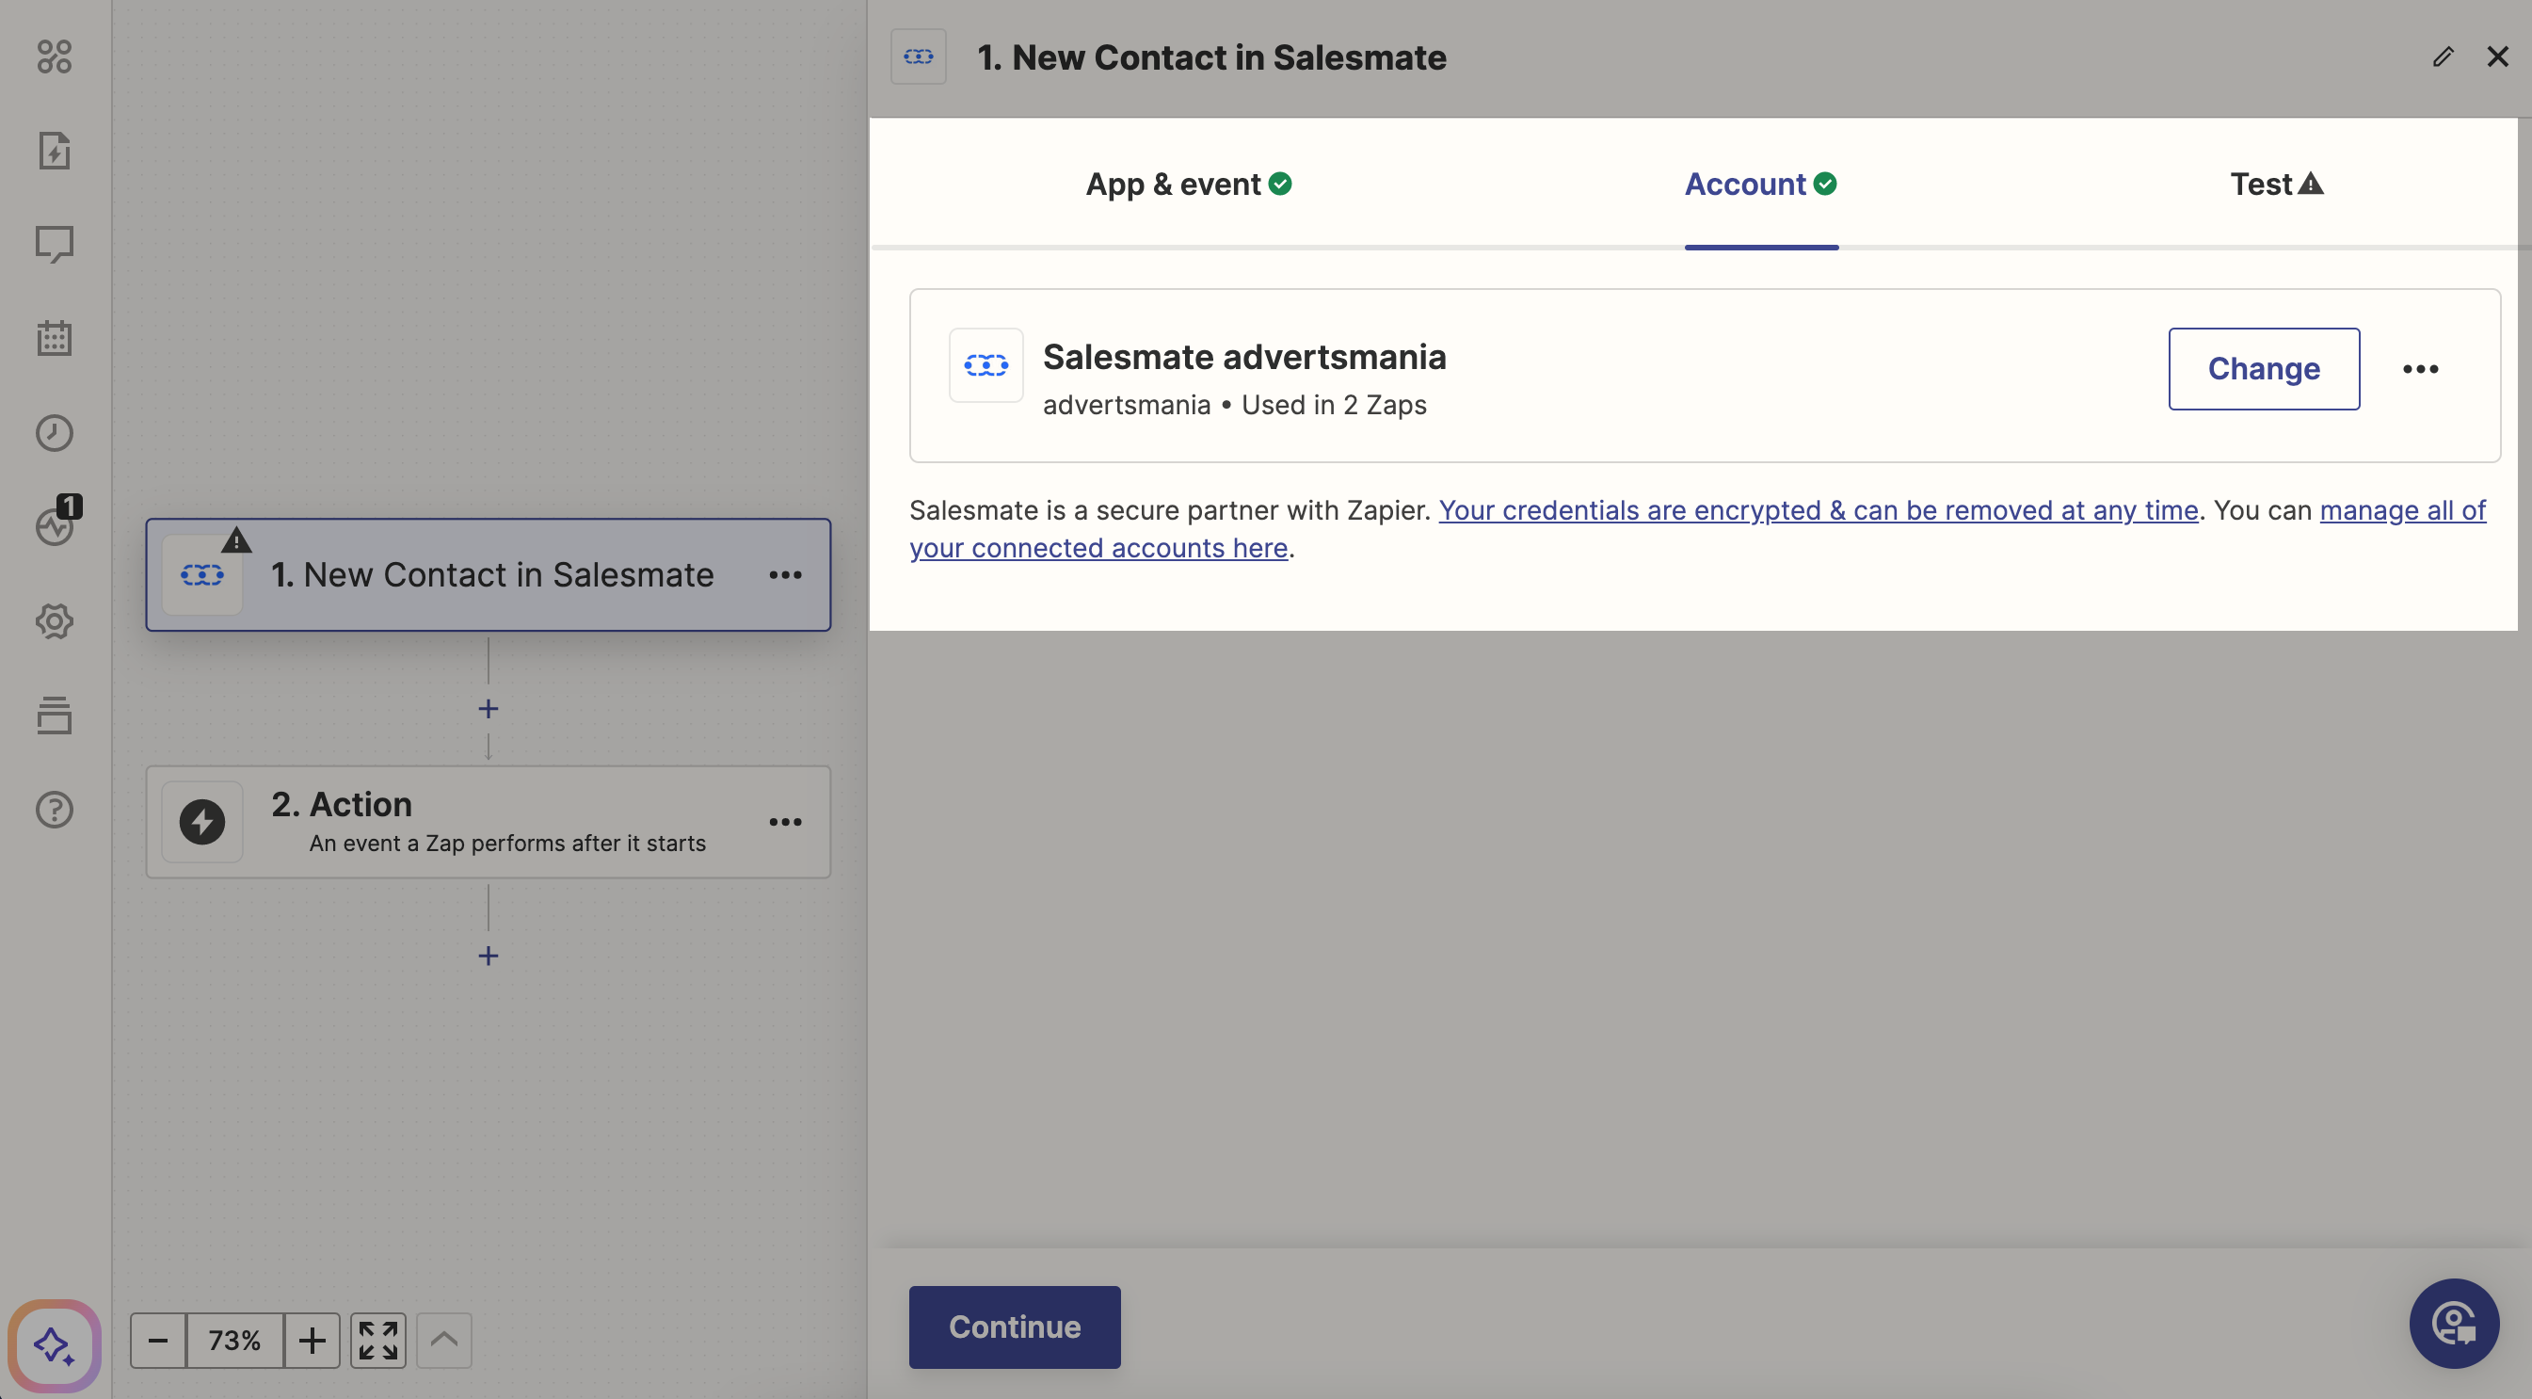Screen dimensions: 2532x1399
Task: Switch to the Test tab
Action: coord(2278,184)
